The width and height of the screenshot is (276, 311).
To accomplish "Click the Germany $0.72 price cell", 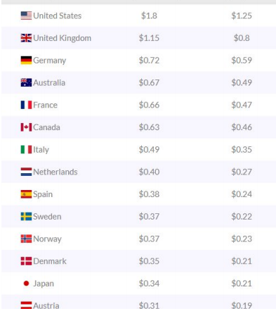I will pos(149,61).
